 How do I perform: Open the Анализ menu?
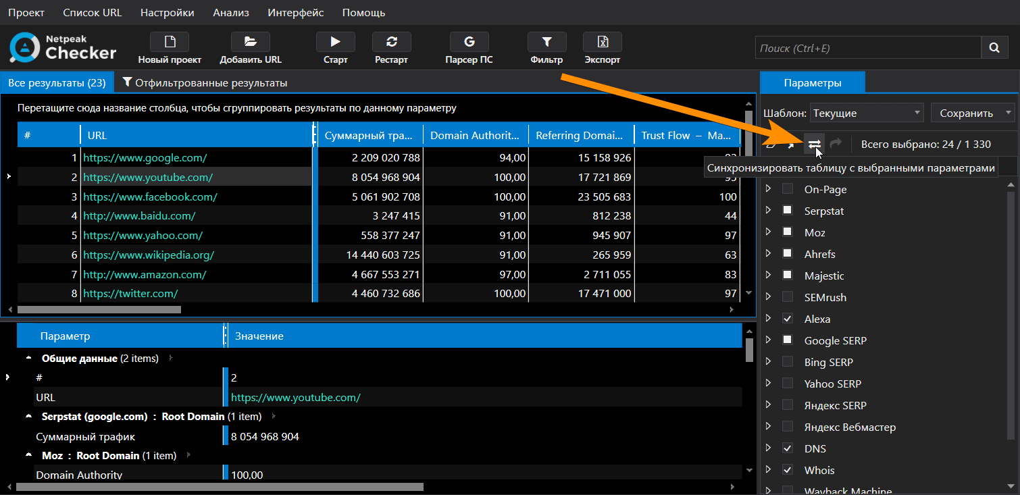pos(230,13)
